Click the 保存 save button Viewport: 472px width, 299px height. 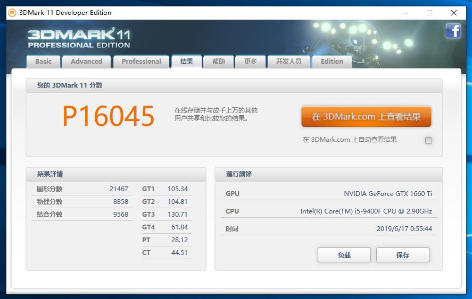pyautogui.click(x=403, y=255)
